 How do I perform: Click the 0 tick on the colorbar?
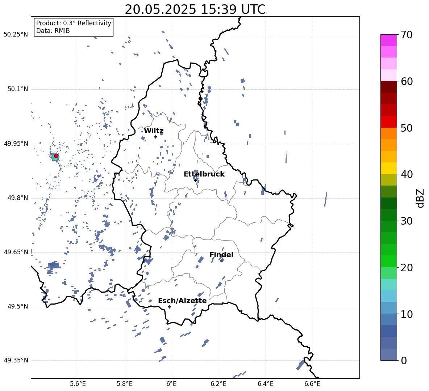click(x=404, y=360)
